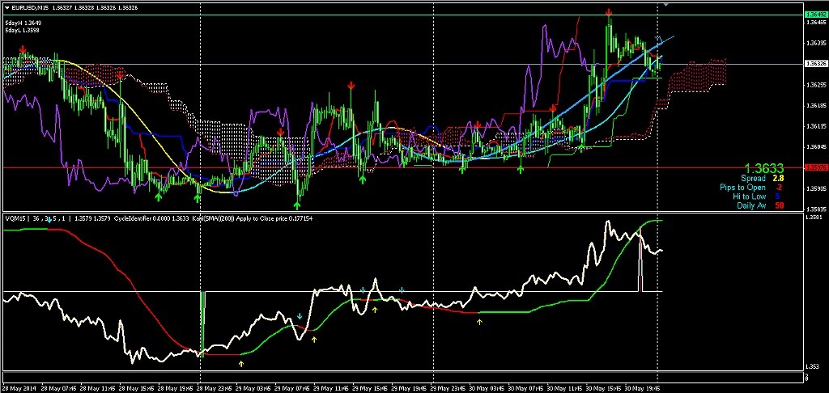The height and width of the screenshot is (393, 829).
Task: Click the cyan arrow overlapping the VQM15 header
Action: coord(49,220)
